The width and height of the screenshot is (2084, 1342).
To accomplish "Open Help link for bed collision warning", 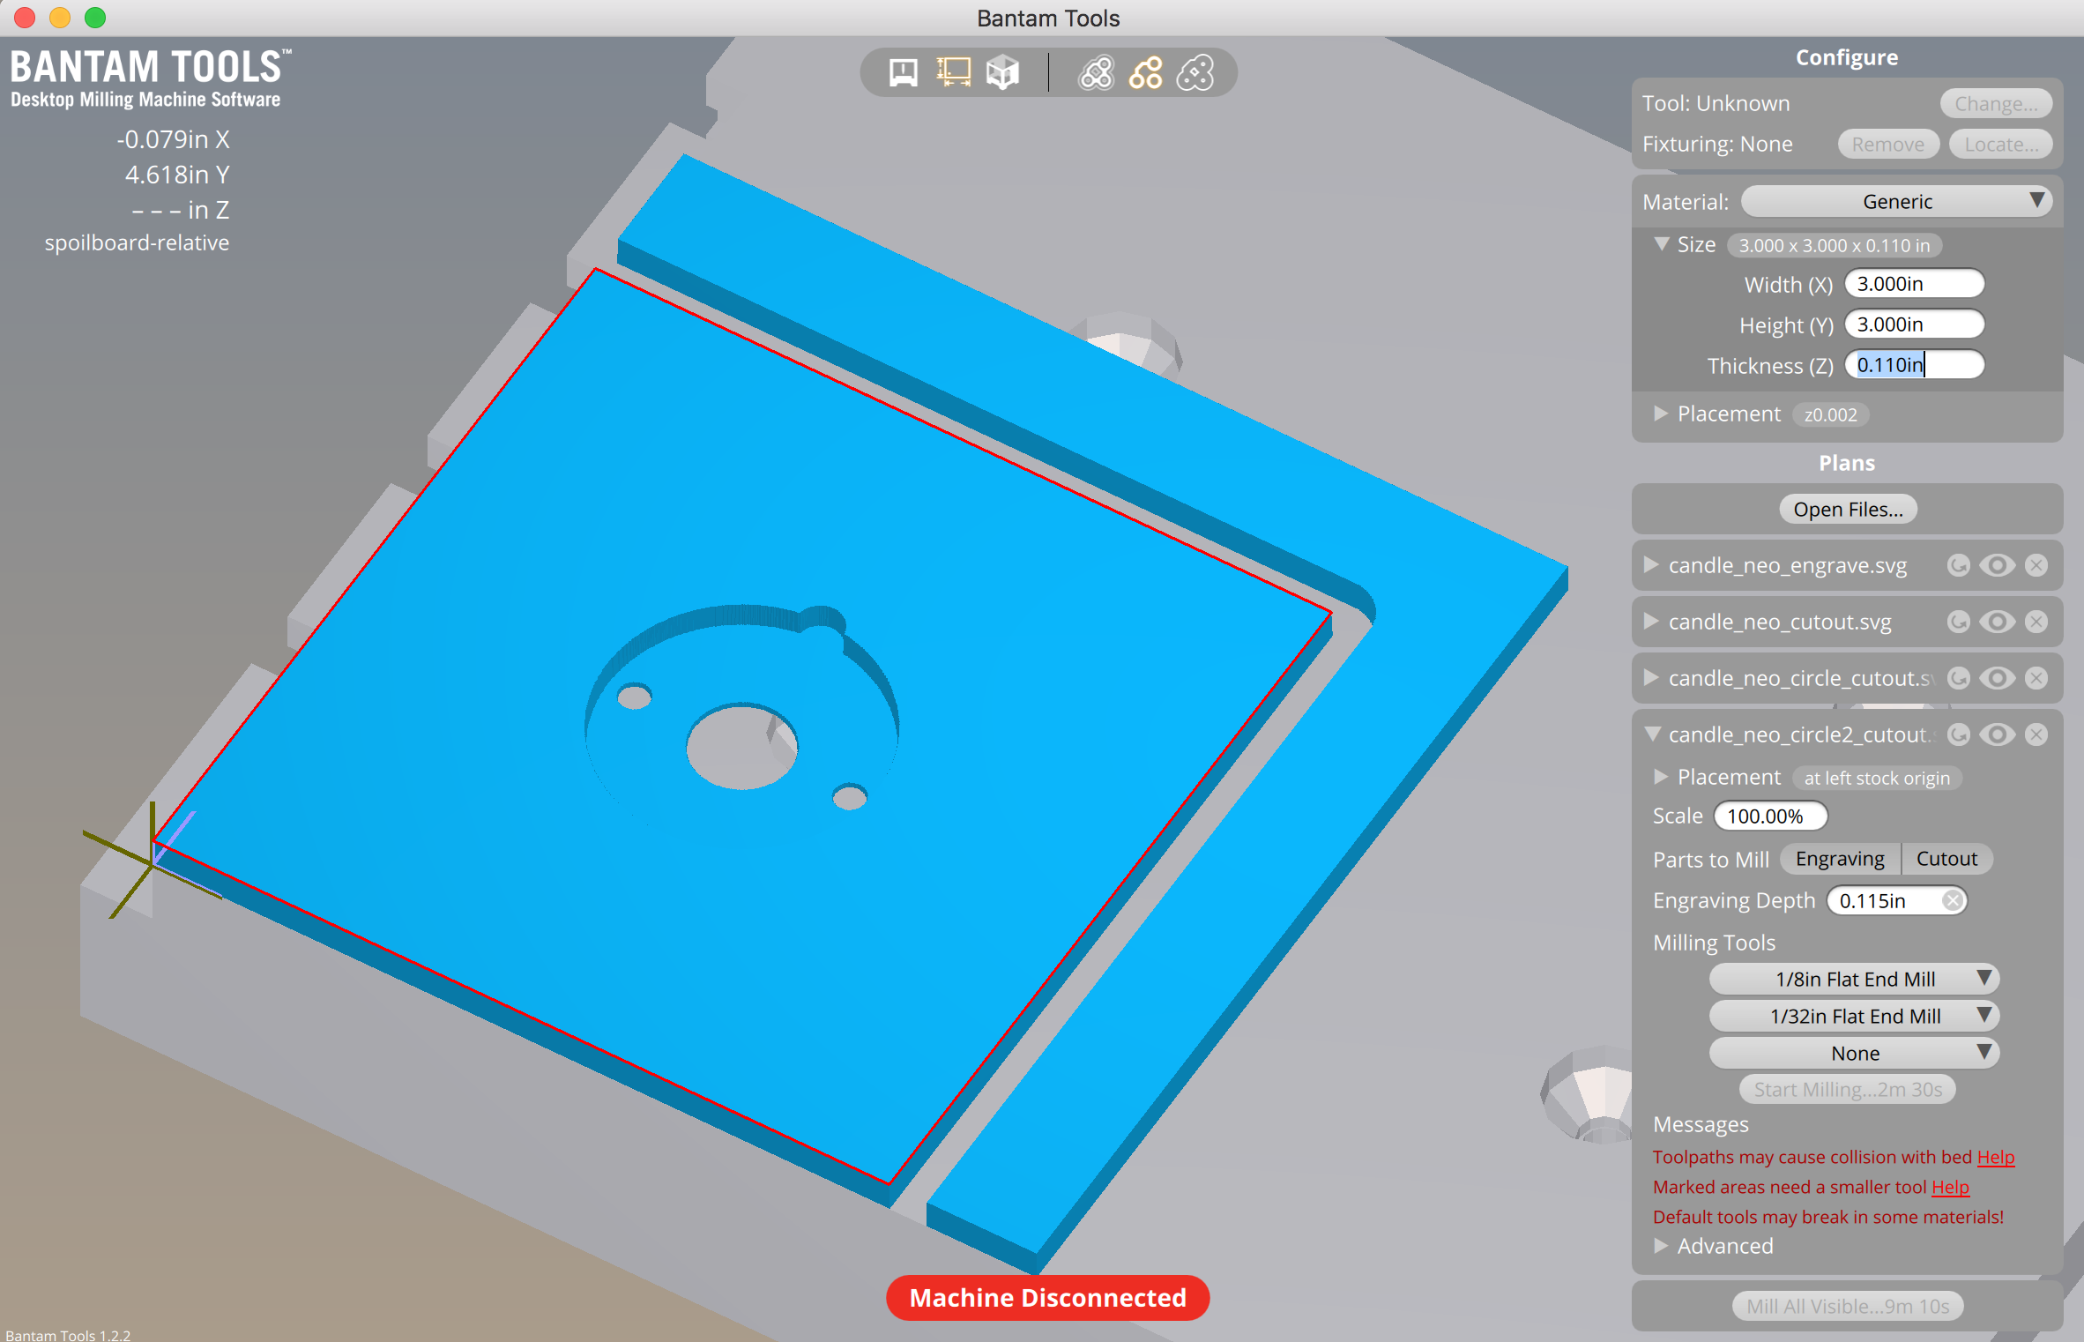I will coord(1996,1157).
